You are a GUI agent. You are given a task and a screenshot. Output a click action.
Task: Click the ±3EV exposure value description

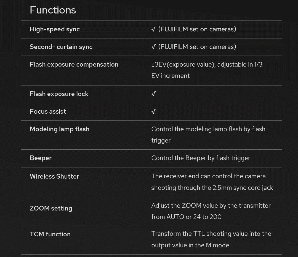tap(207, 70)
